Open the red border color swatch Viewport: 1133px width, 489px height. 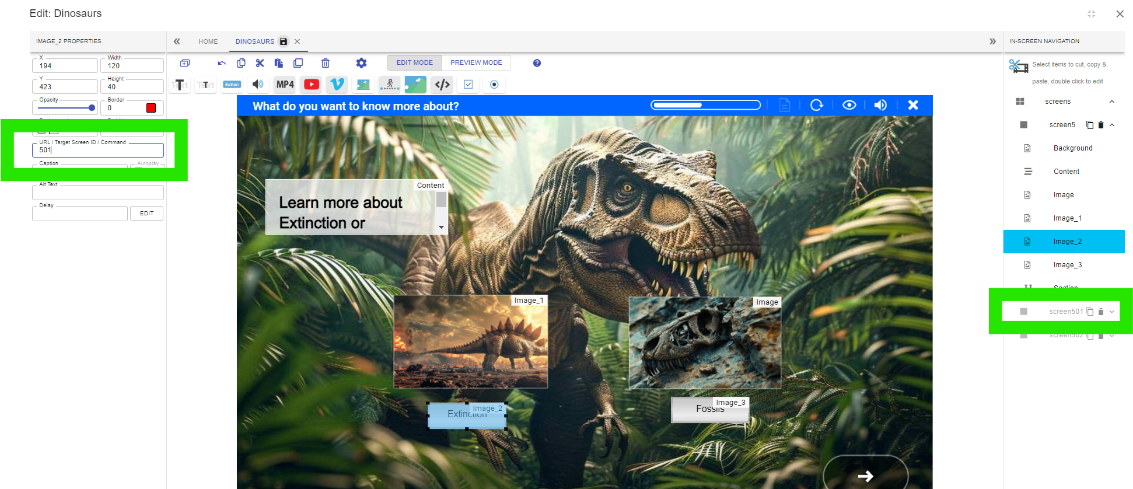pyautogui.click(x=151, y=108)
